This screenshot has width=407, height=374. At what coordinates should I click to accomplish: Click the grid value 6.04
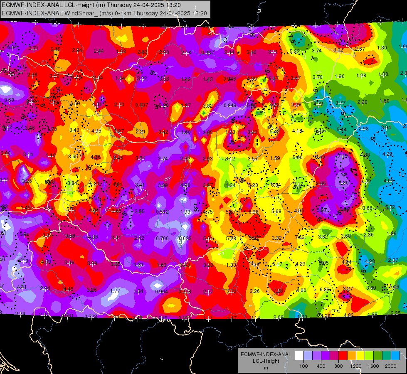(276, 185)
